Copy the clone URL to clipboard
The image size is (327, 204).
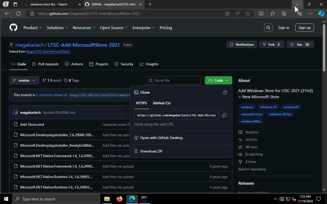point(224,115)
